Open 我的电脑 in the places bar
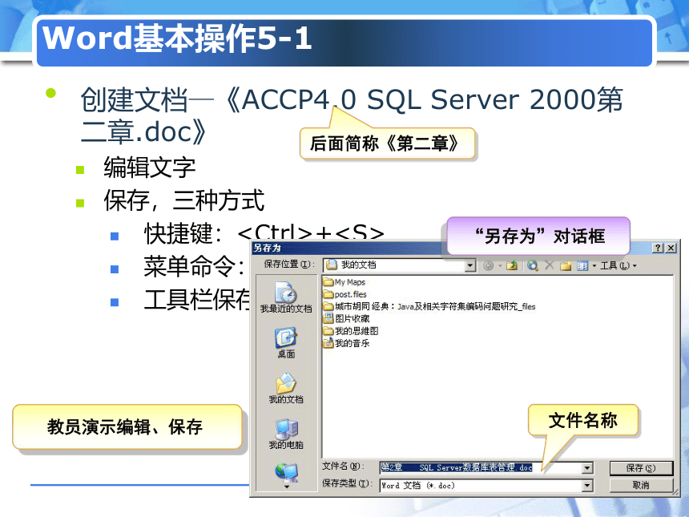 tap(286, 434)
